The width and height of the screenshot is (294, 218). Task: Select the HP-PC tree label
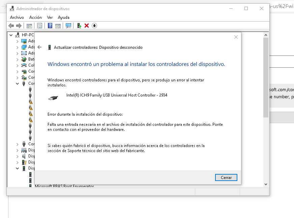(x=28, y=35)
